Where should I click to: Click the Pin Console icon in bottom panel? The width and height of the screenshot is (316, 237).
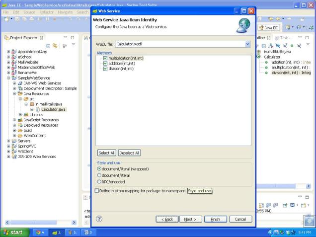coord(285,205)
